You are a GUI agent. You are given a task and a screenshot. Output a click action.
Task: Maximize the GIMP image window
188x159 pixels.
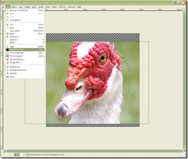[179, 3]
